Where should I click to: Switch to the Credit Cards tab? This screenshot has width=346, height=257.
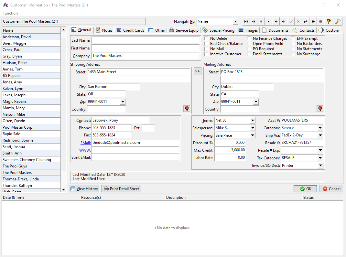pos(130,30)
